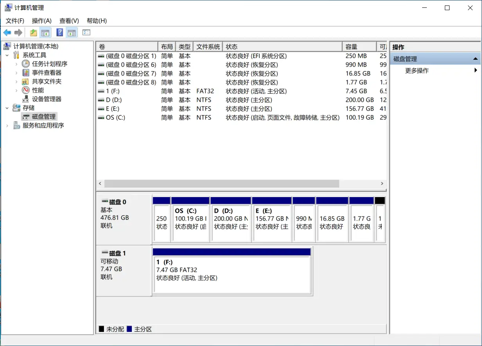The image size is (482, 346).
Task: Collapse the 存储 tree node
Action: [x=7, y=108]
